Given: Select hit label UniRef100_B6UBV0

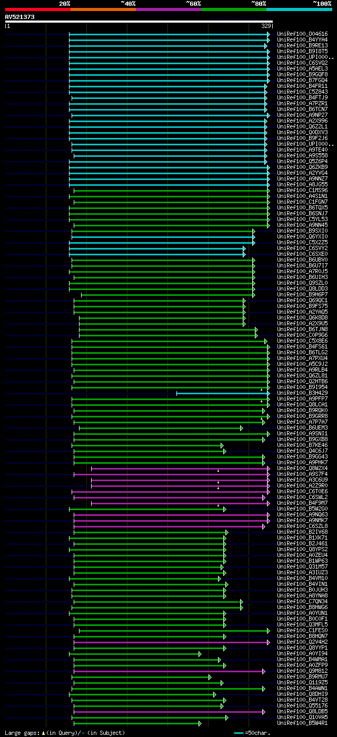Looking at the screenshot, I should (x=302, y=260).
